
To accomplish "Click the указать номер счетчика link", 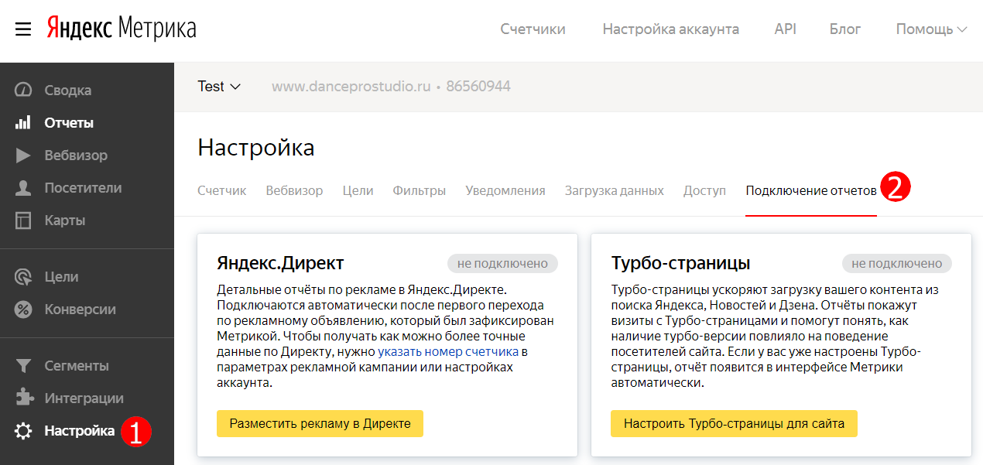I will (x=448, y=352).
